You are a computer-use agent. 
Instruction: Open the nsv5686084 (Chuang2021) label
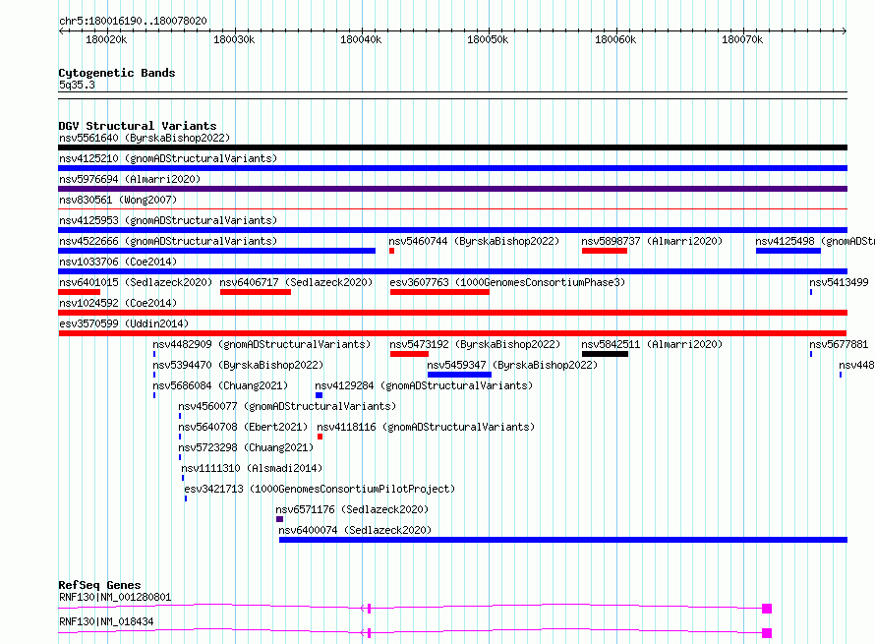pyautogui.click(x=220, y=385)
